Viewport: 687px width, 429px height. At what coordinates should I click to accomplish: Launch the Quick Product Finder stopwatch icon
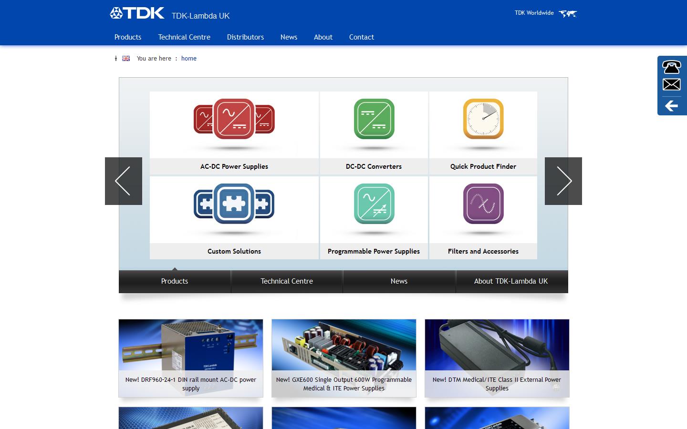tap(483, 120)
